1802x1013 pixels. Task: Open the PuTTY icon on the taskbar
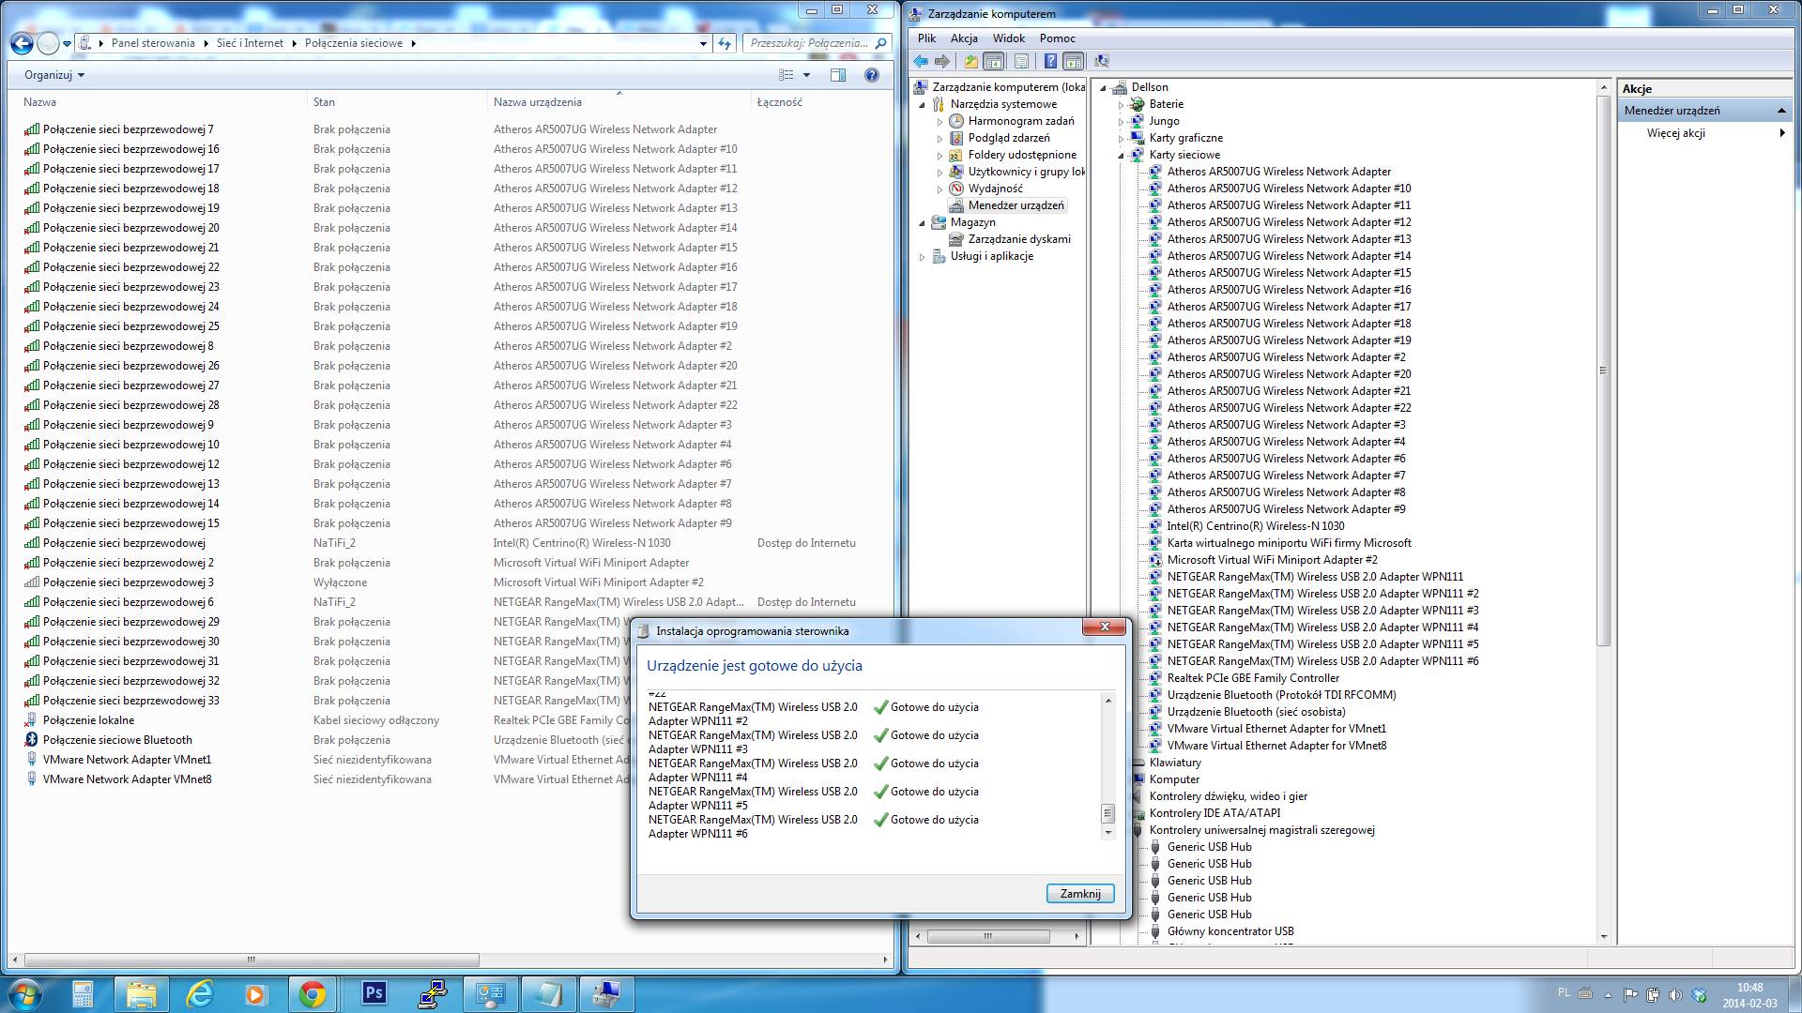click(432, 993)
